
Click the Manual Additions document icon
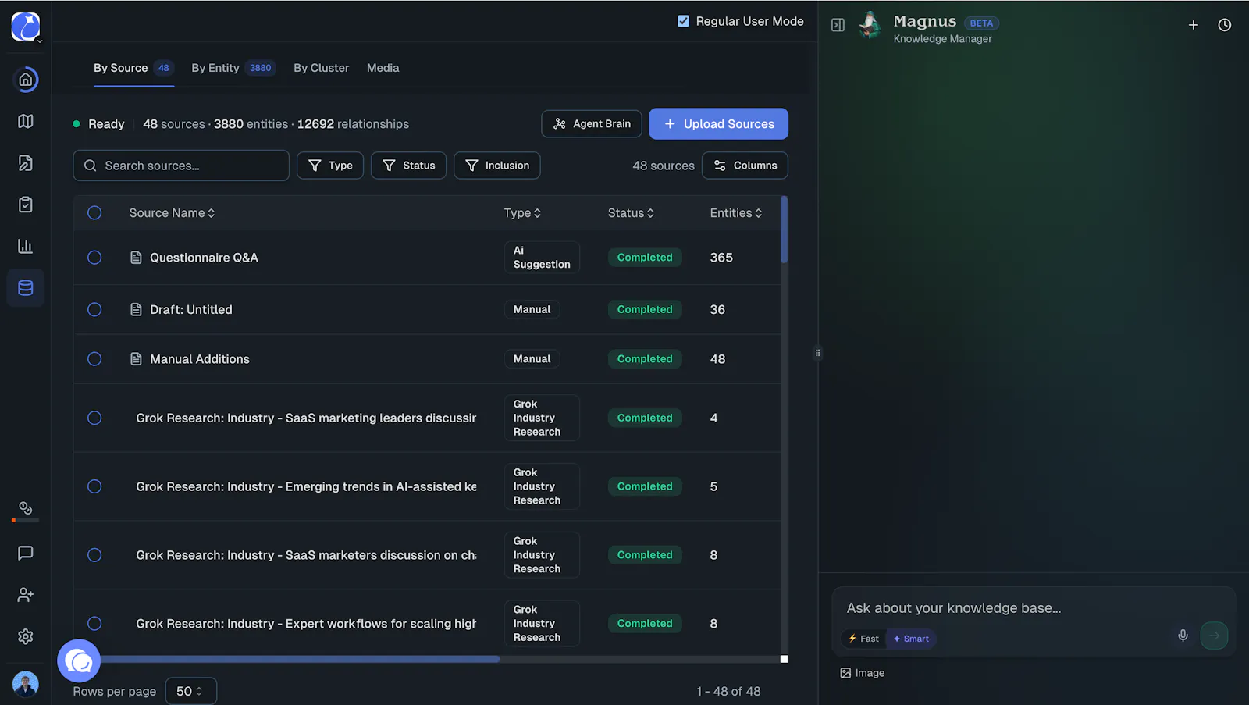[x=136, y=359]
